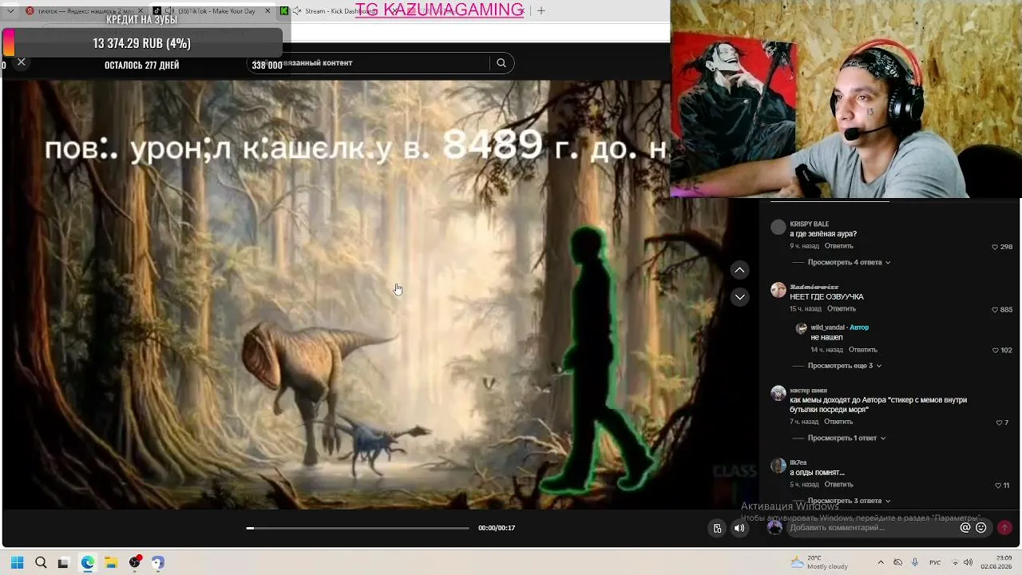Reply to KRISPY BALE's comment
The height and width of the screenshot is (575, 1022).
(x=839, y=246)
